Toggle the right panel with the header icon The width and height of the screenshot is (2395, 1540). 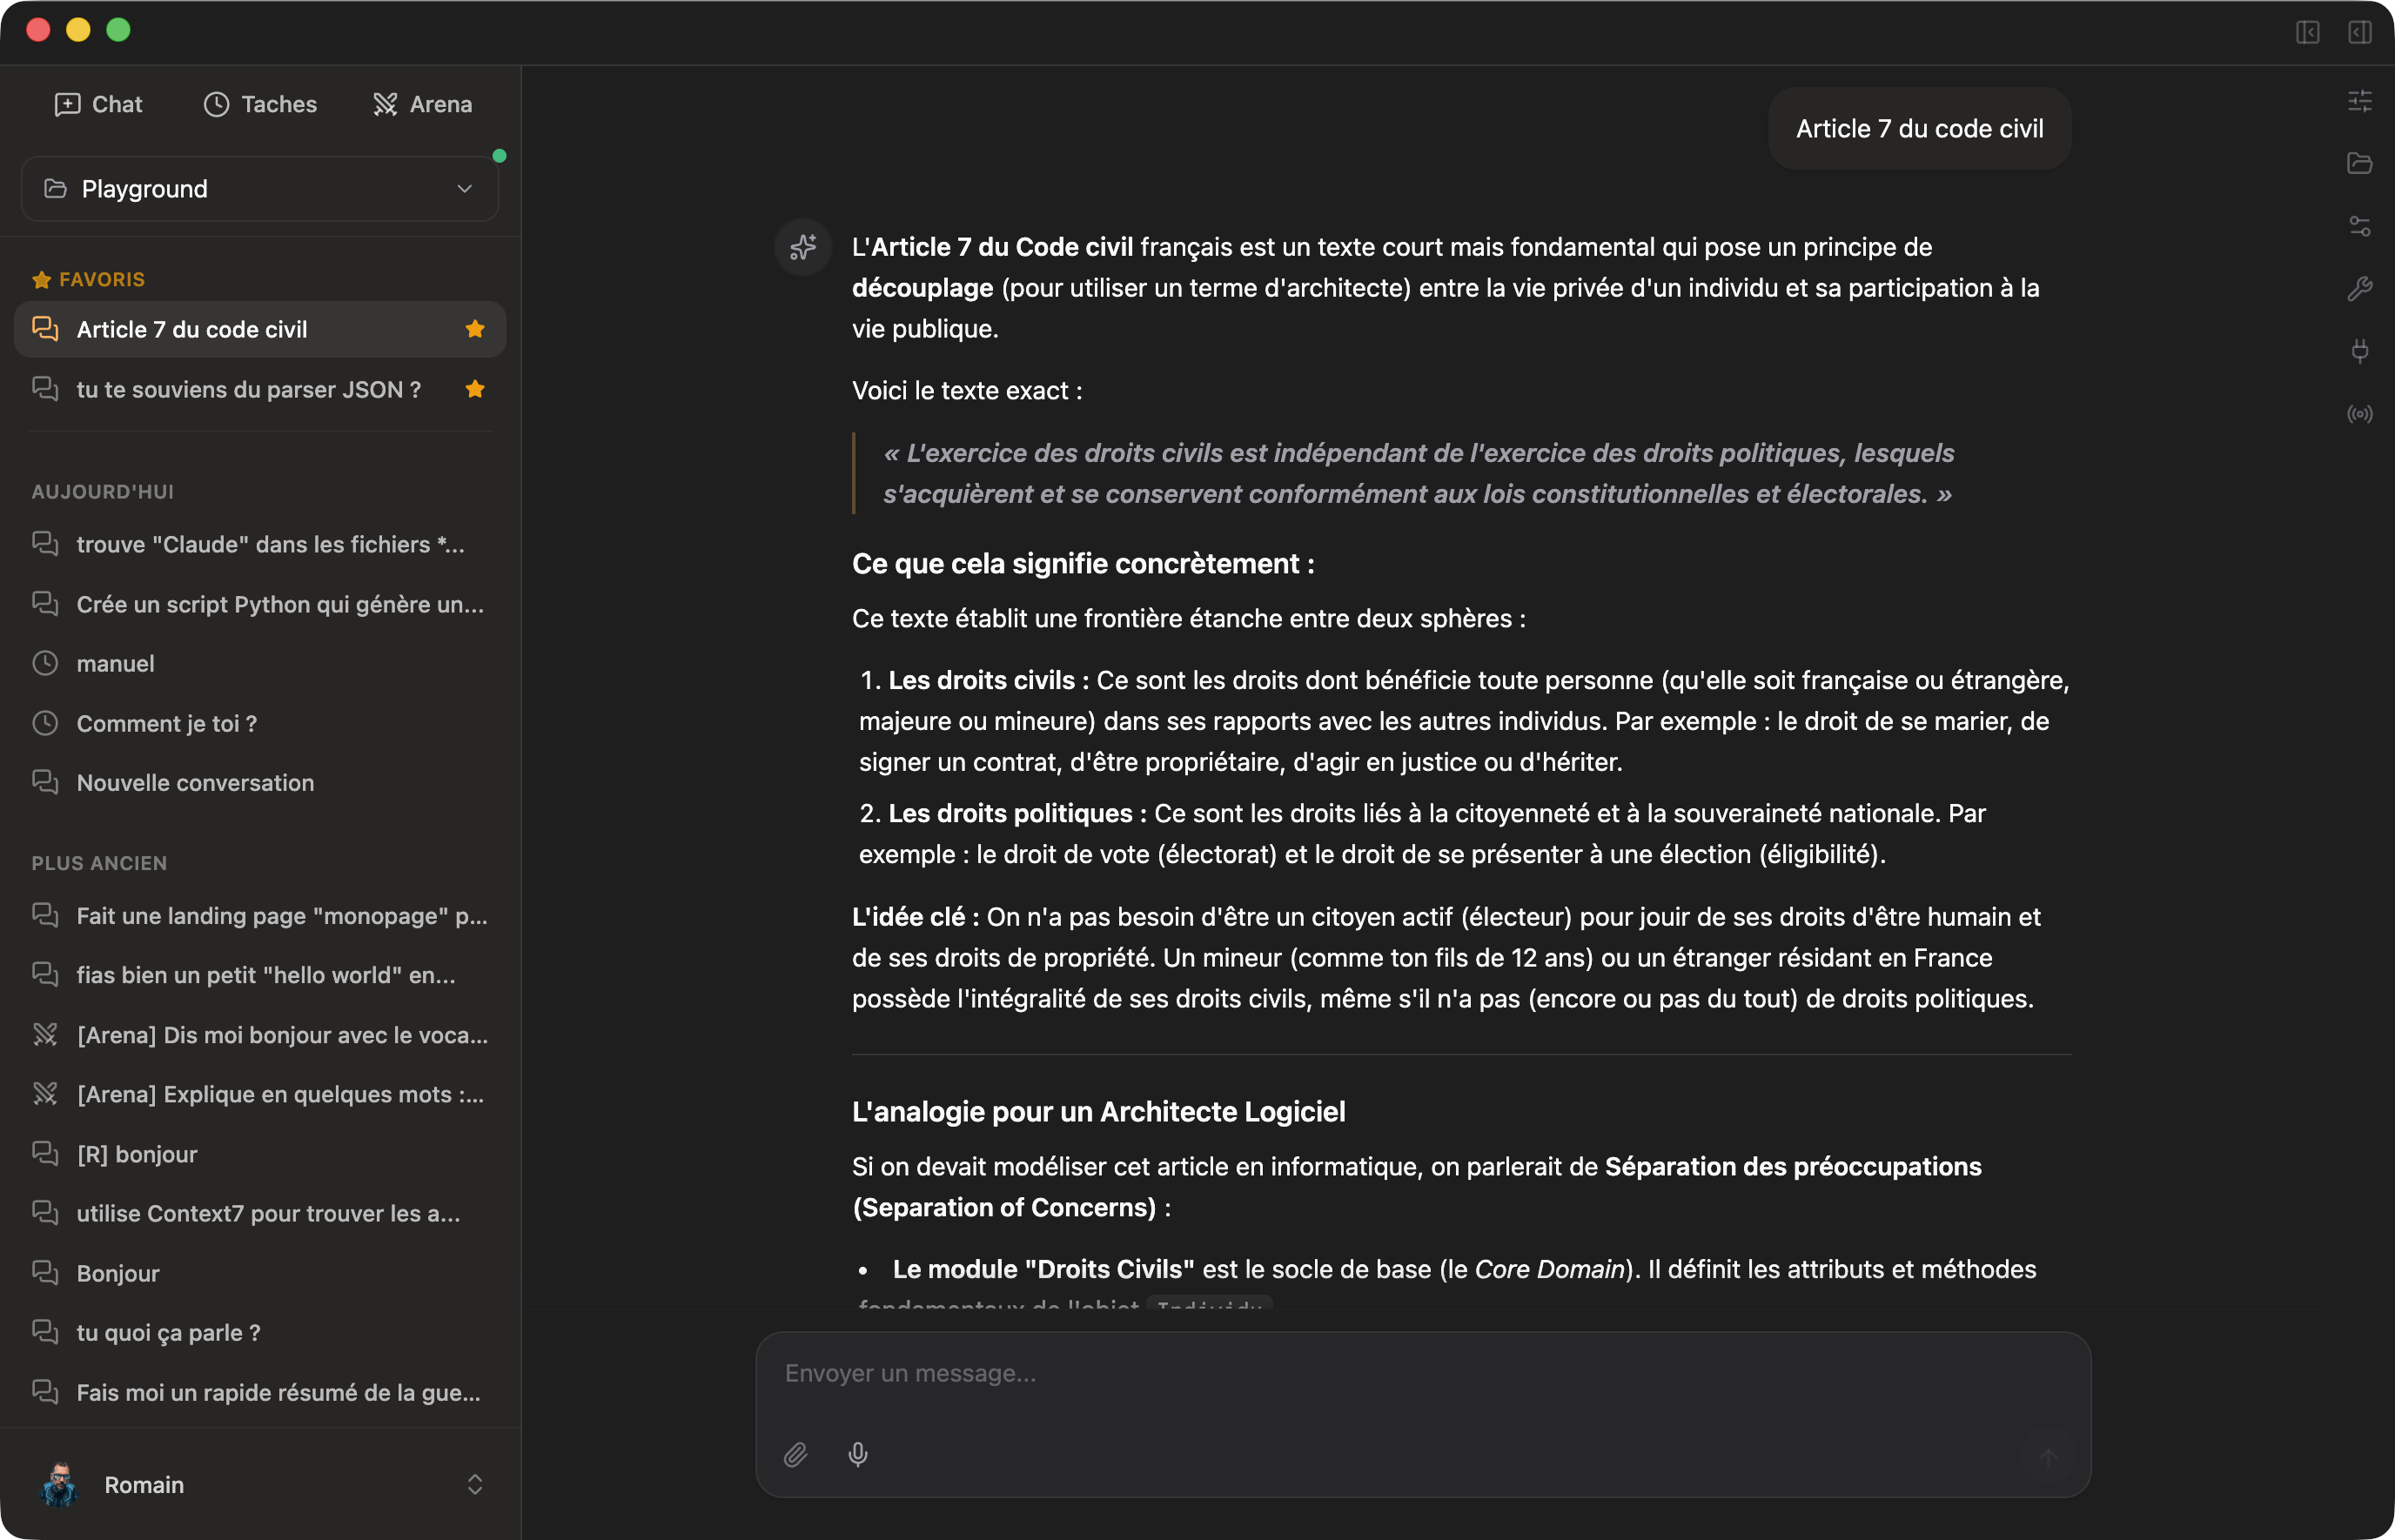[x=2361, y=33]
